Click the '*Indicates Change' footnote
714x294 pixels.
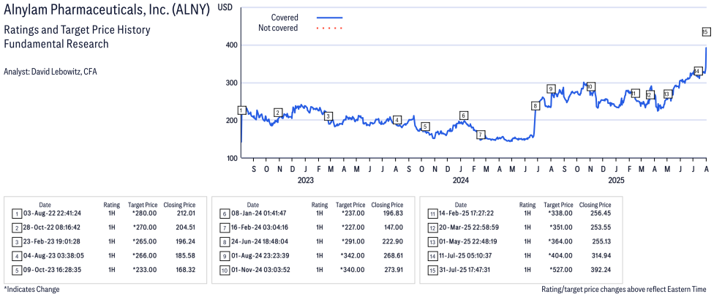(x=31, y=289)
